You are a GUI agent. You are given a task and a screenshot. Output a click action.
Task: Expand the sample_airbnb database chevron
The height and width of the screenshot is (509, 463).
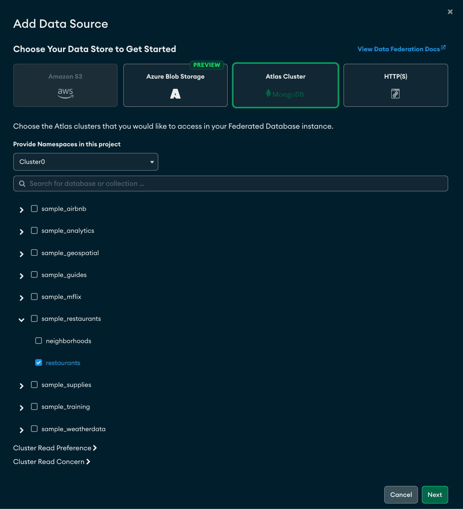point(22,210)
